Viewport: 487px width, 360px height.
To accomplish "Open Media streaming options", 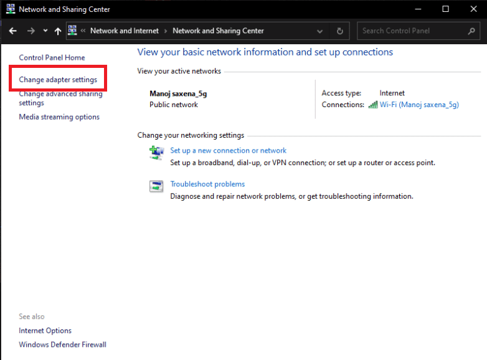I will 59,117.
